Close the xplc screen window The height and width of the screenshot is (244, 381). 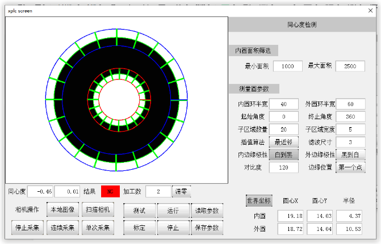pos(370,10)
